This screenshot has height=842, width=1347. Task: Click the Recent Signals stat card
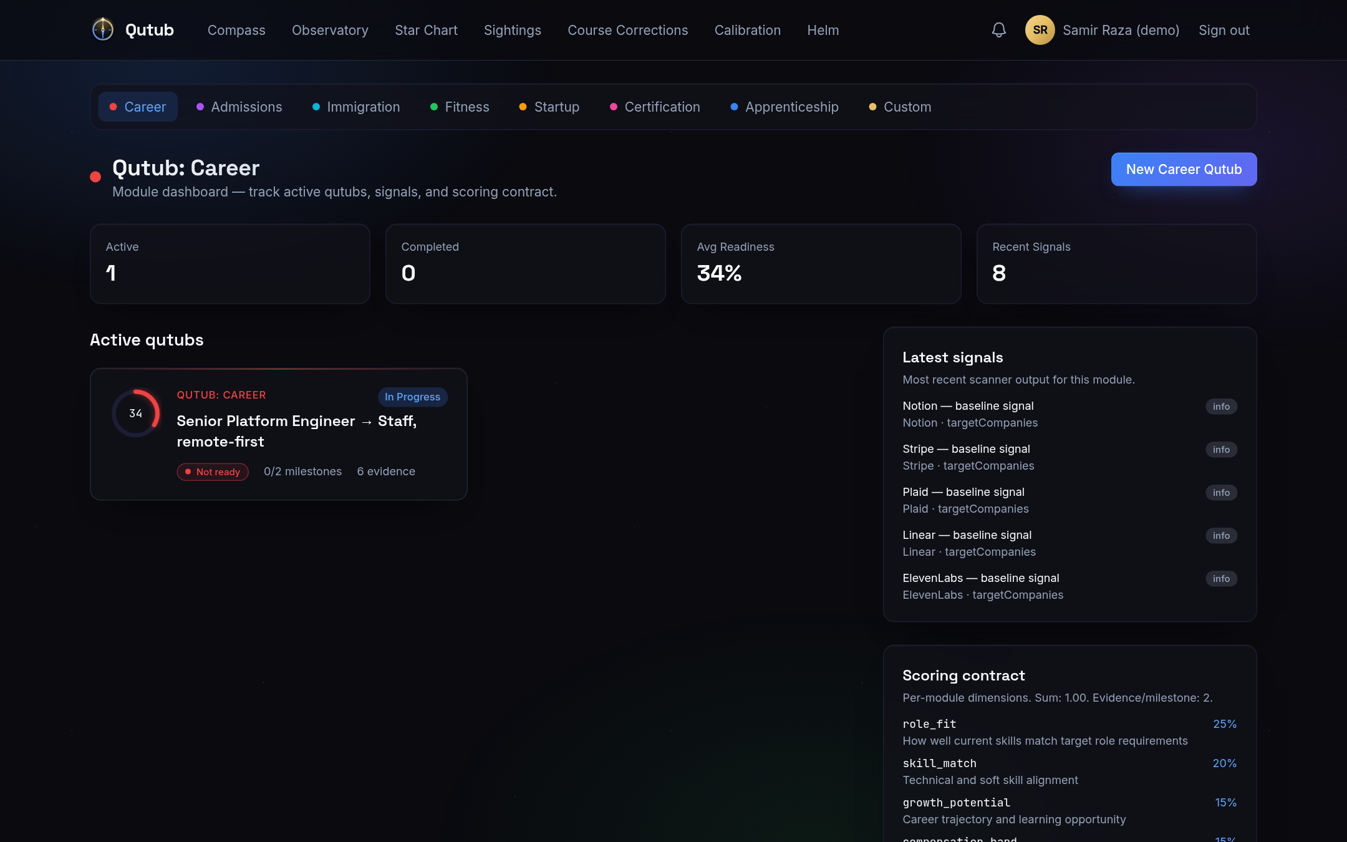(1116, 264)
